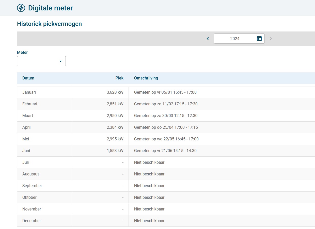
Task: Click description 'Gemeten op wo 22/05 16:45 - 17:00'
Action: click(x=166, y=139)
